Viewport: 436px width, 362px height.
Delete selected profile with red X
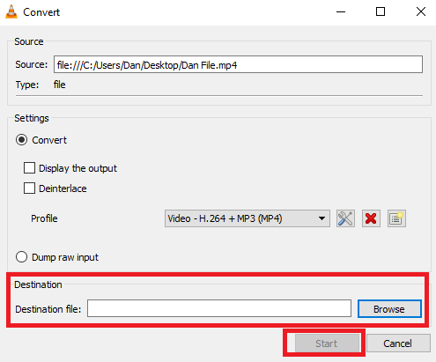371,218
